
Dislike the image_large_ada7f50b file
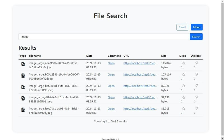point(197,63)
